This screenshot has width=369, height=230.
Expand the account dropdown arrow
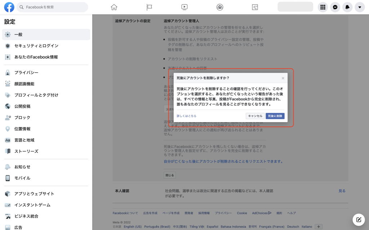tap(360, 7)
